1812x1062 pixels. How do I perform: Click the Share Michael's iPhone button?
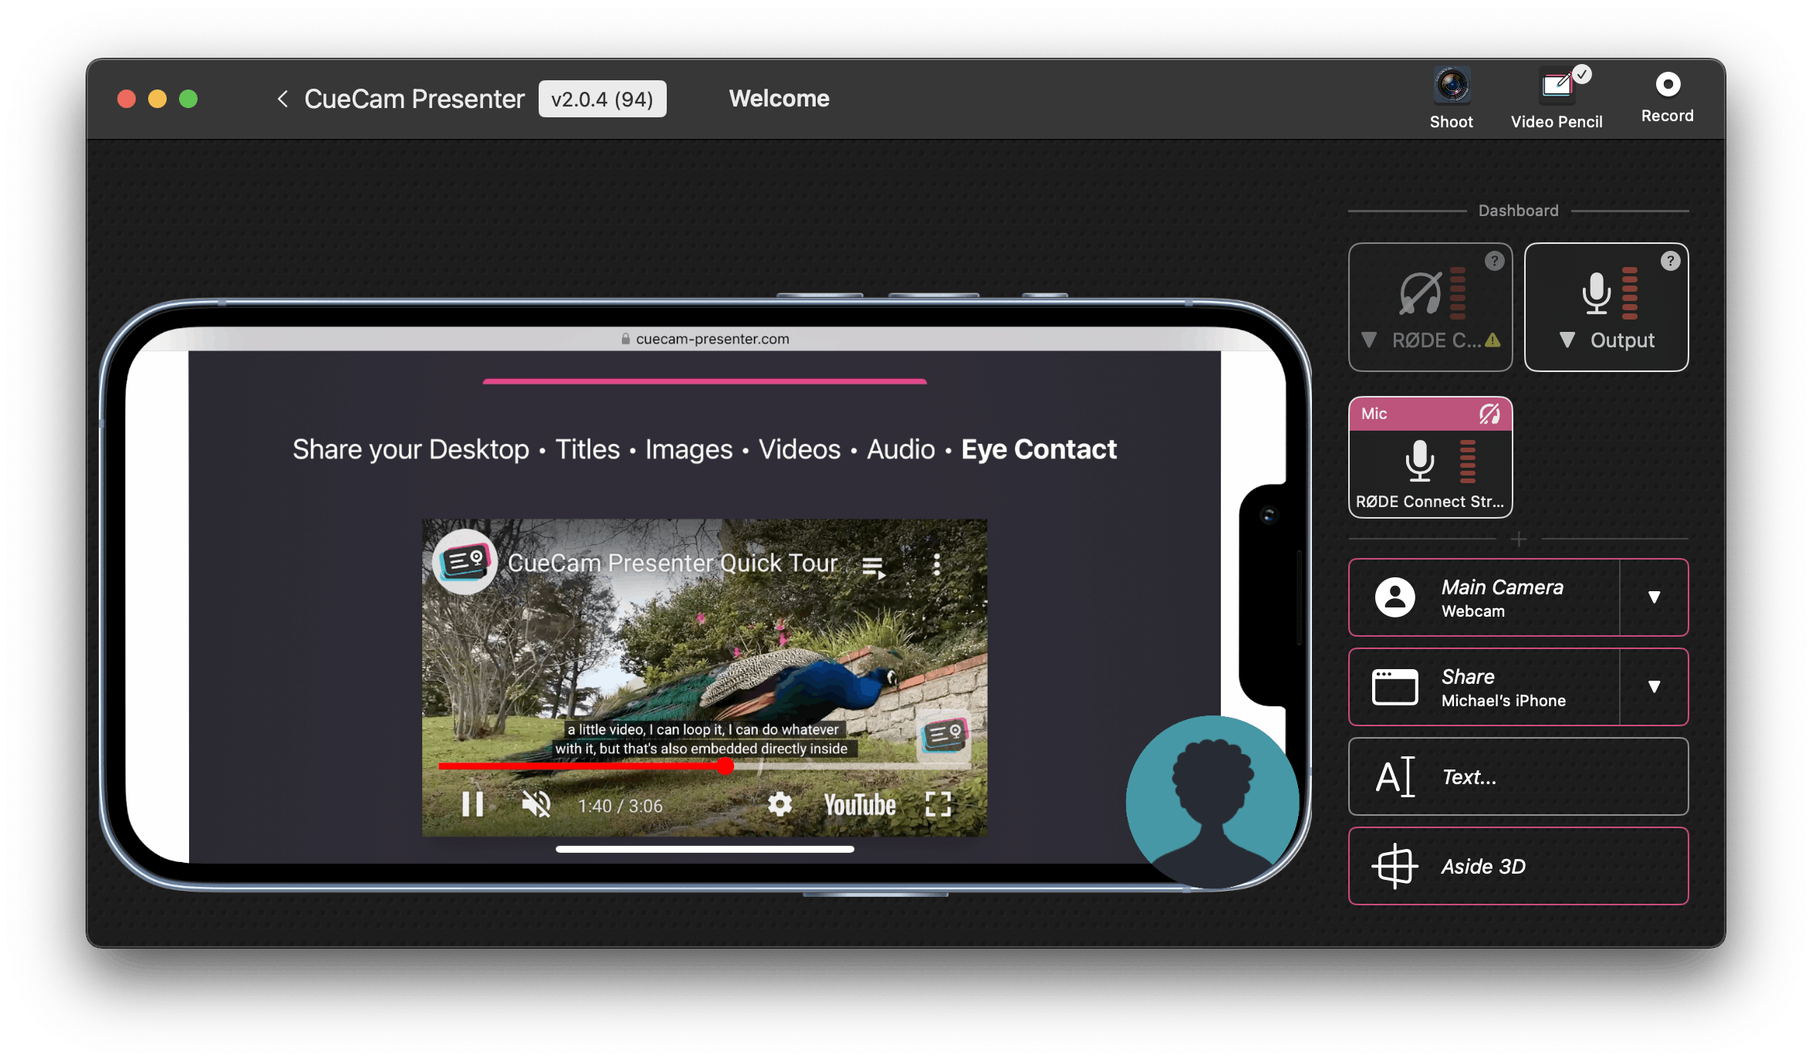coord(1483,687)
